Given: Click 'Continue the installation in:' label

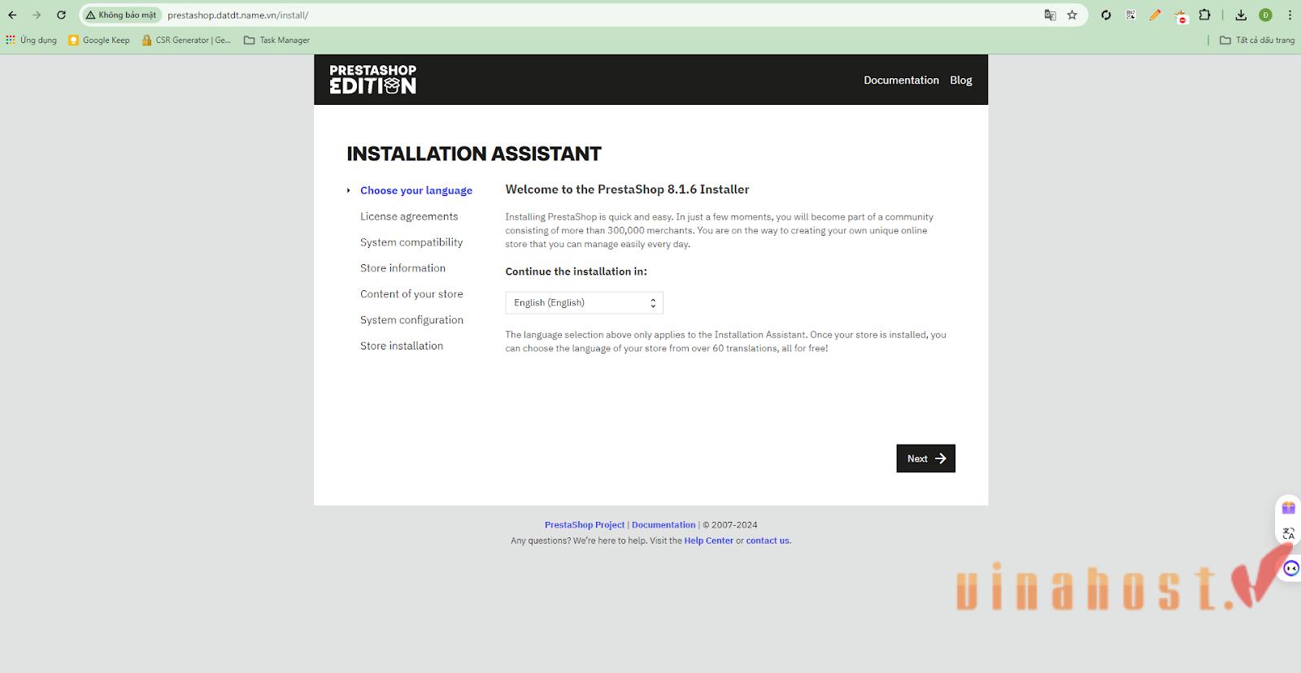Looking at the screenshot, I should pos(577,271).
